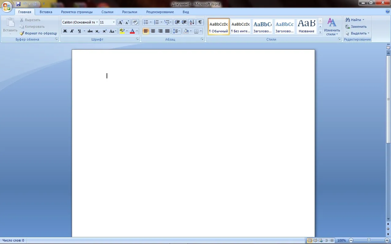Center align text
This screenshot has height=244, width=391.
coord(153,31)
